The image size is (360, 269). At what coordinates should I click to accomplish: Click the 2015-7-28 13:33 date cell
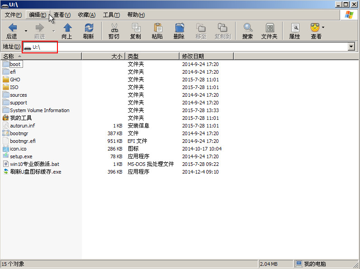click(x=200, y=110)
